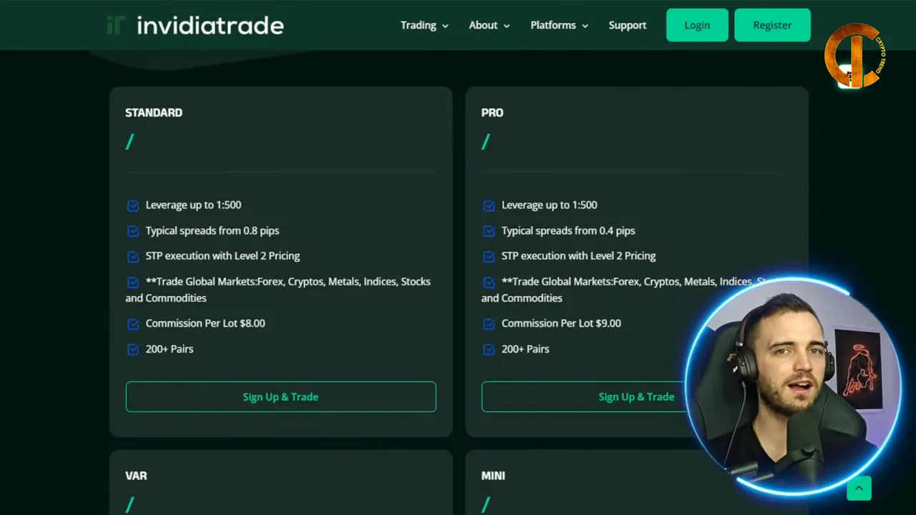Click text Typical spreads from 0.8 pips
Screen dimensions: 916x515
pyautogui.click(x=213, y=231)
